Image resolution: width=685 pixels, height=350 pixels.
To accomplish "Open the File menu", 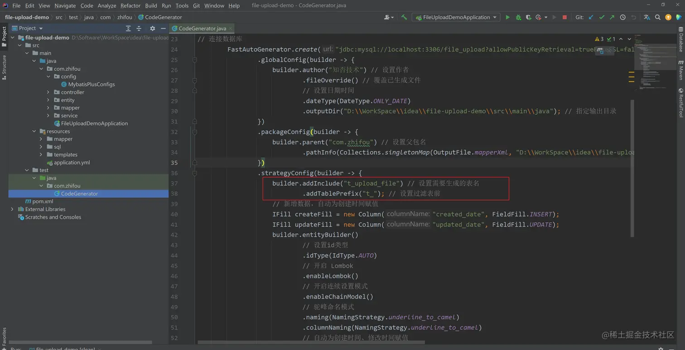I will pyautogui.click(x=16, y=5).
